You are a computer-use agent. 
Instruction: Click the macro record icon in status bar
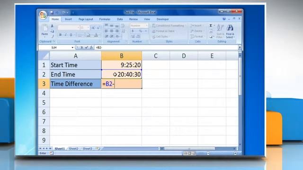click(x=52, y=153)
